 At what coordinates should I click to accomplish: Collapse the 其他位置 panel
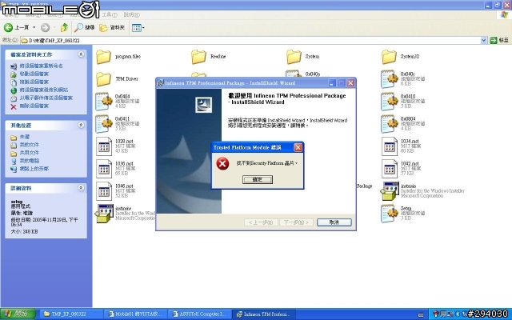tap(81, 125)
